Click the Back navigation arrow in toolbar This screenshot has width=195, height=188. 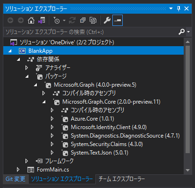coord(10,20)
